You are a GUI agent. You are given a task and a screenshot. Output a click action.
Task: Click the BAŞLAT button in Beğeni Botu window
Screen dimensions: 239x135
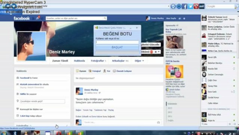click(x=117, y=47)
